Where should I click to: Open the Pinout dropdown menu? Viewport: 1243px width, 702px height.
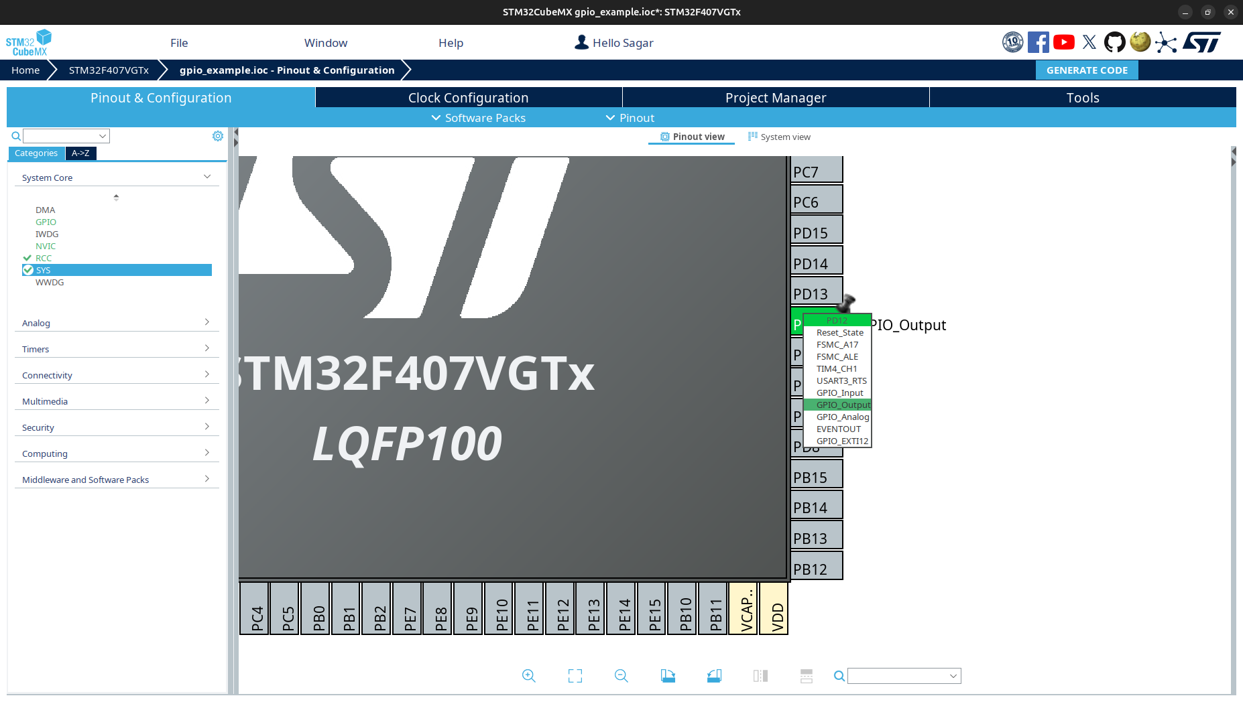(630, 118)
